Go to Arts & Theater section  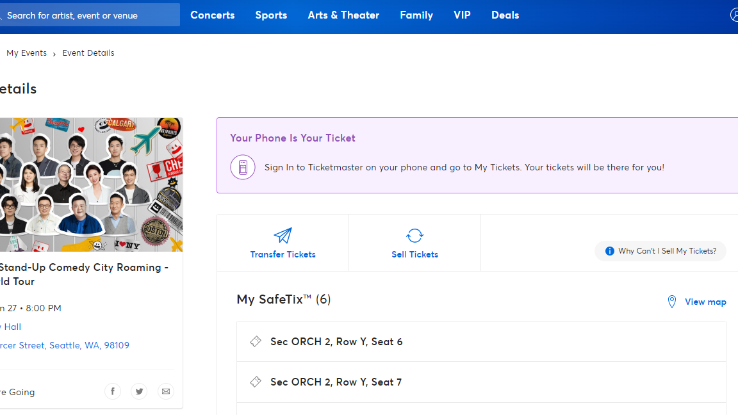(343, 15)
